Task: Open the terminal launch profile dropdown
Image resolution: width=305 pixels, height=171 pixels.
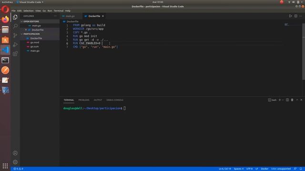Action: (x=283, y=100)
